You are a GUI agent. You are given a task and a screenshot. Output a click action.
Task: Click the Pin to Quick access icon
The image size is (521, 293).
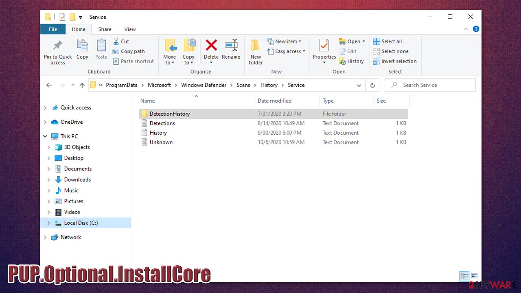coord(58,45)
